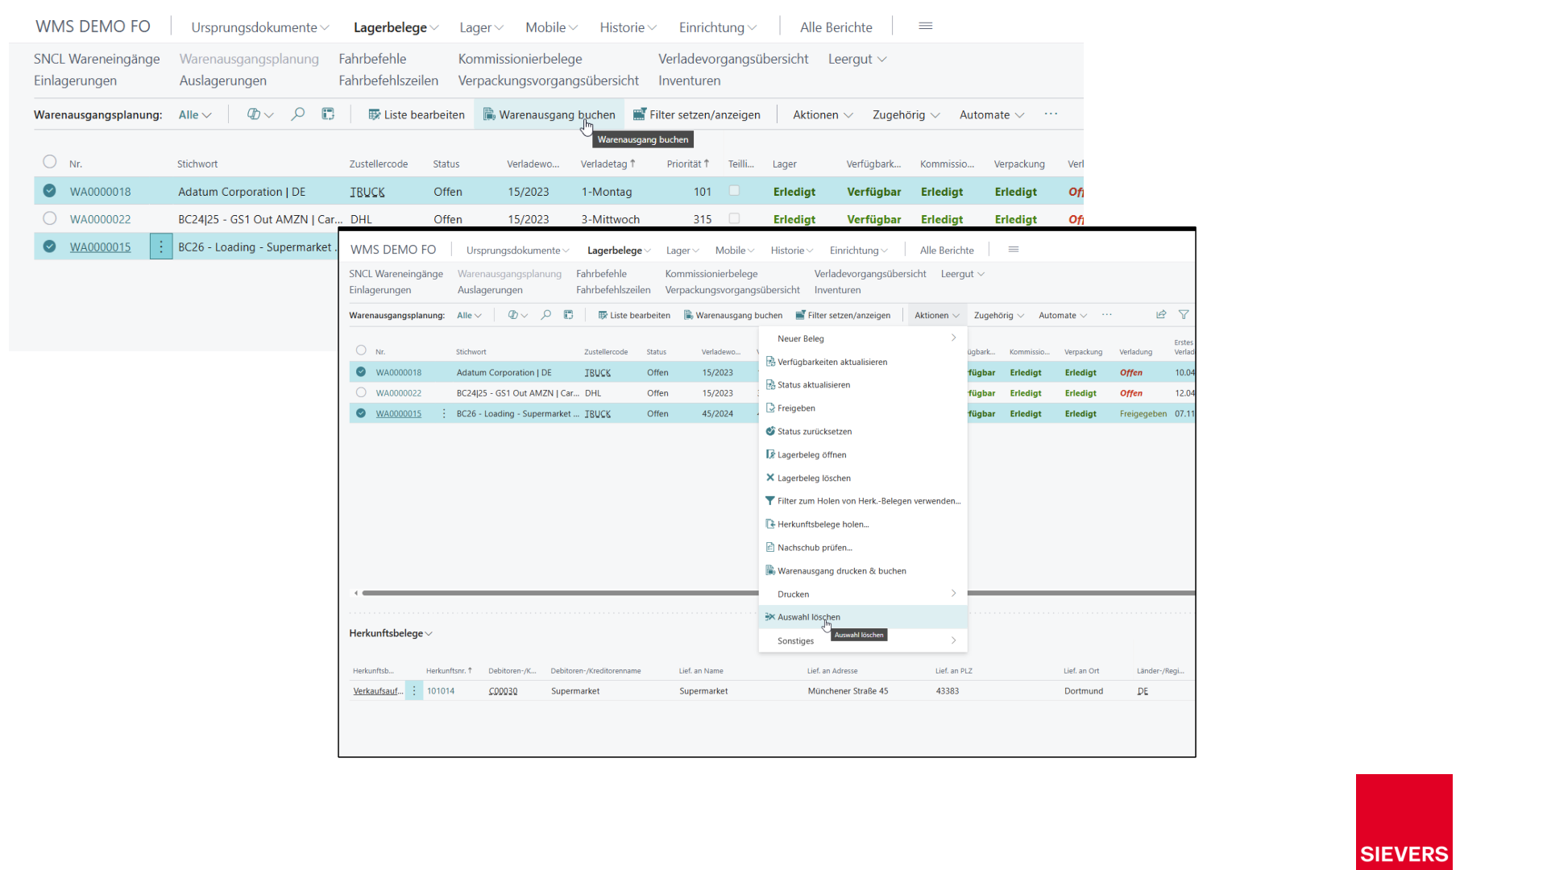
Task: Toggle Teilli... checkbox for WA0000018 row
Action: point(734,191)
